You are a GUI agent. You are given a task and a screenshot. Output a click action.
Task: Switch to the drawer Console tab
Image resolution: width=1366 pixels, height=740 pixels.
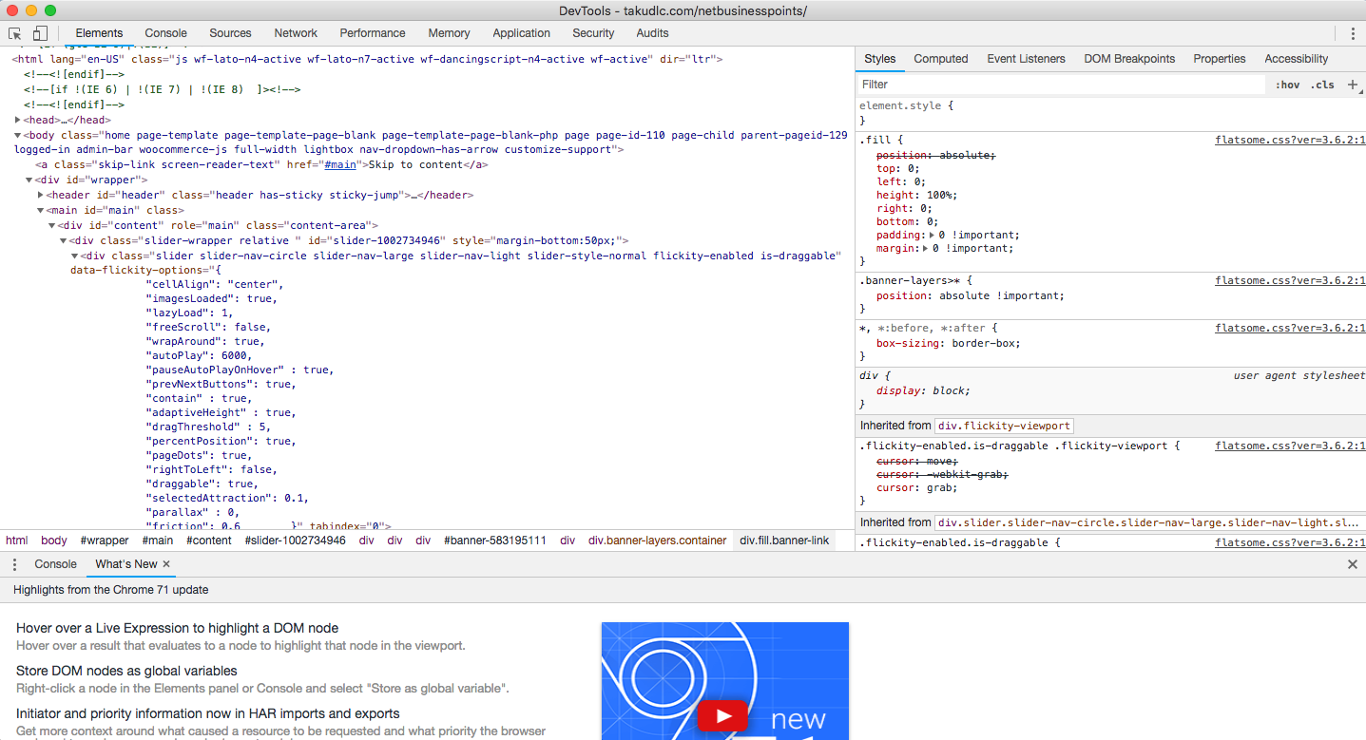55,564
